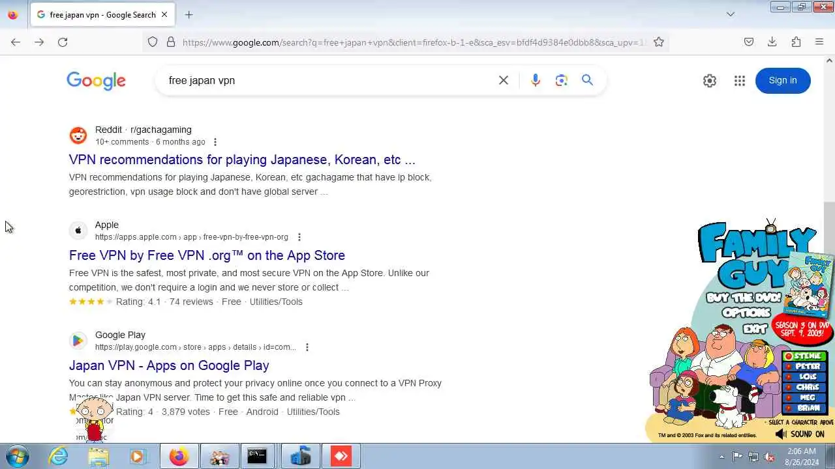The width and height of the screenshot is (835, 469).
Task: Click the Google Play result favicon
Action: (78, 341)
